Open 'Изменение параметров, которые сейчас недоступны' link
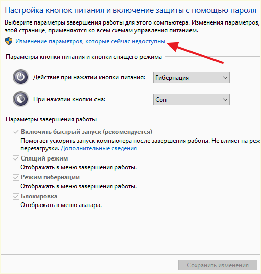261x274 pixels. (x=90, y=41)
